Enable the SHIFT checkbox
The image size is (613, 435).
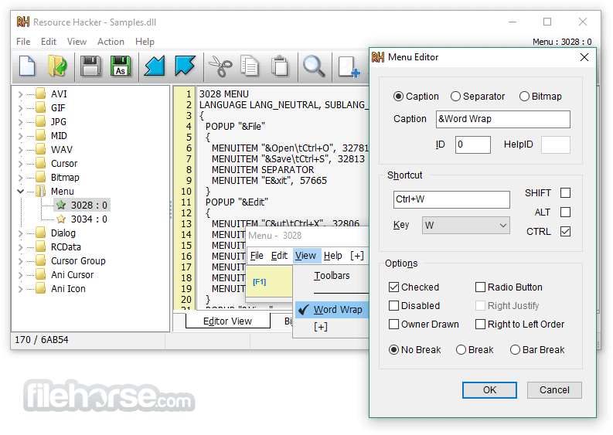tap(565, 192)
